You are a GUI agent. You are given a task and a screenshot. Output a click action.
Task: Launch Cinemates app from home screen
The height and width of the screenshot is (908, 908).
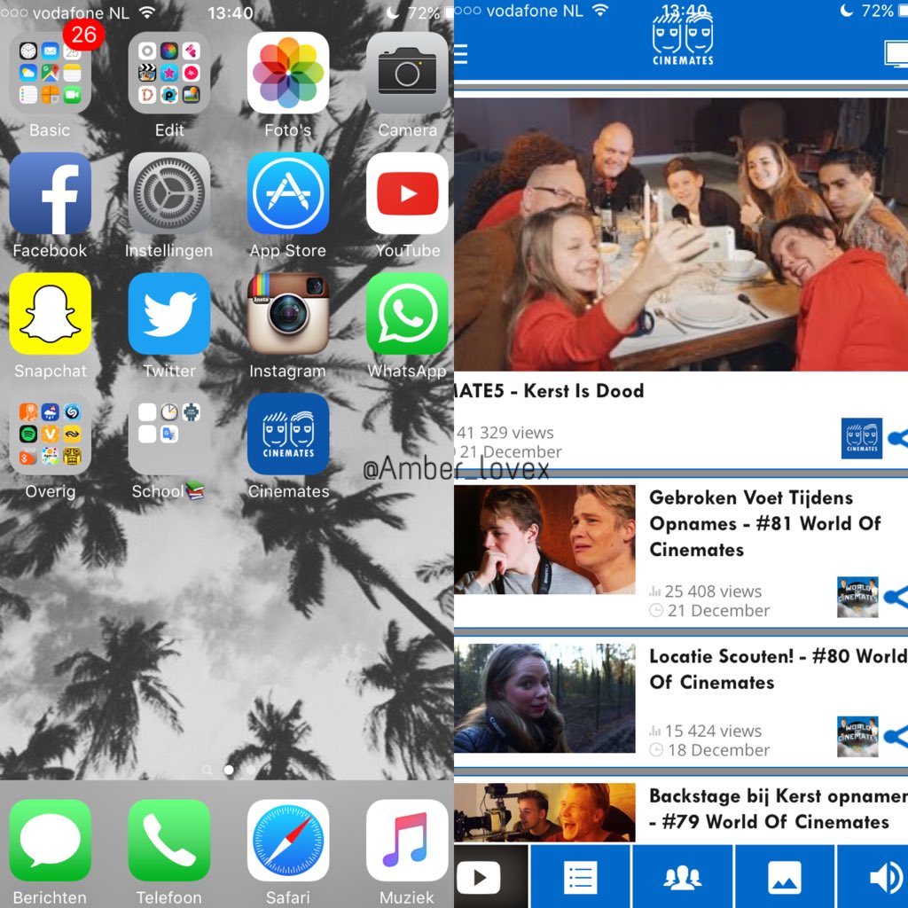pyautogui.click(x=288, y=434)
